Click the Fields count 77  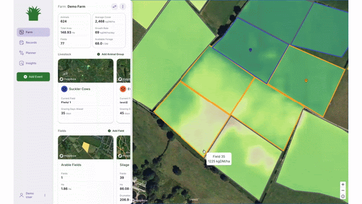[62, 44]
